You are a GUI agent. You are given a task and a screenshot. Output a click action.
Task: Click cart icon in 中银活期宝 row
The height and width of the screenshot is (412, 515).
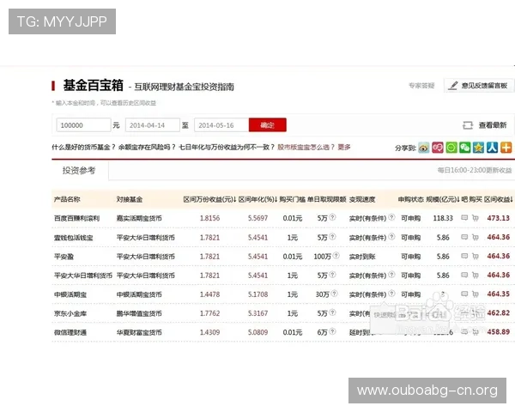click(x=476, y=294)
